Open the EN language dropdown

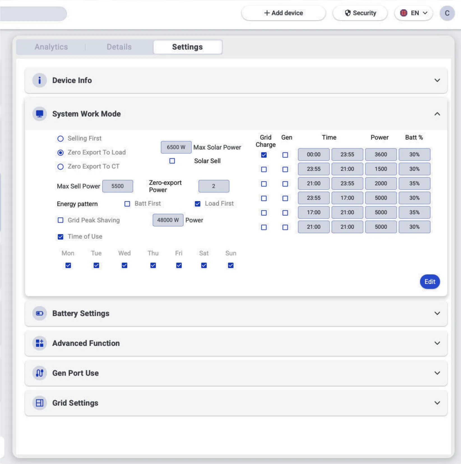pyautogui.click(x=414, y=13)
